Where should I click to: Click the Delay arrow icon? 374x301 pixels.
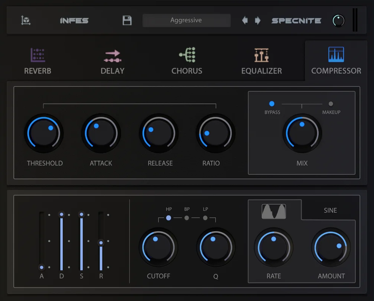(113, 56)
